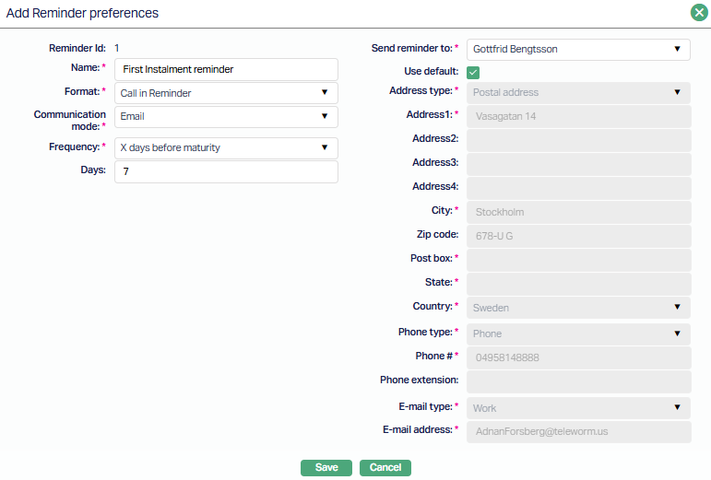Expand the Communication mode dropdown

point(226,117)
